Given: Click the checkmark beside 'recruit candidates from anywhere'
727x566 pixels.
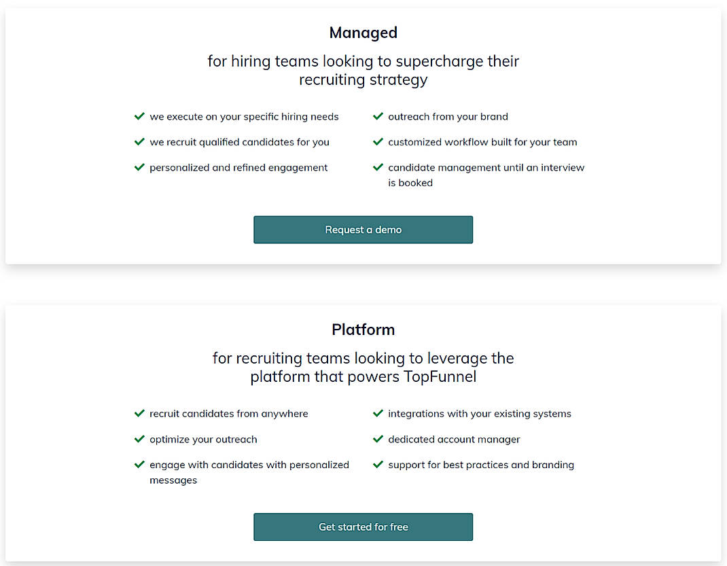Looking at the screenshot, I should click(x=139, y=413).
